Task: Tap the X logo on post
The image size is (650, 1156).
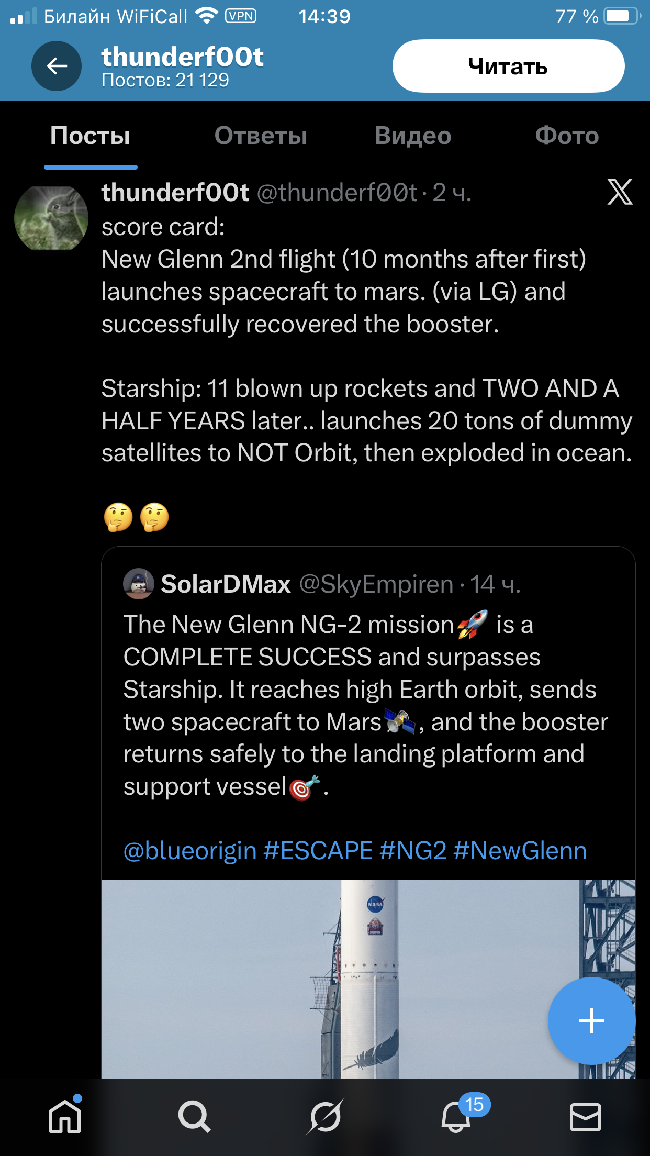Action: 620,192
